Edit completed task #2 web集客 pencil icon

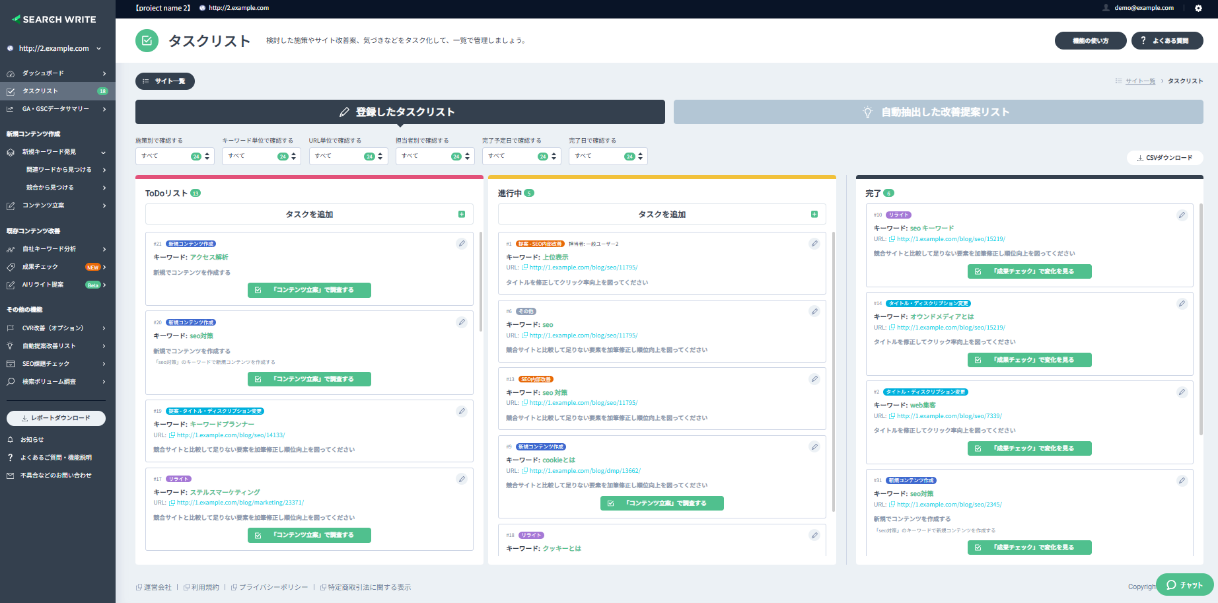point(1182,392)
